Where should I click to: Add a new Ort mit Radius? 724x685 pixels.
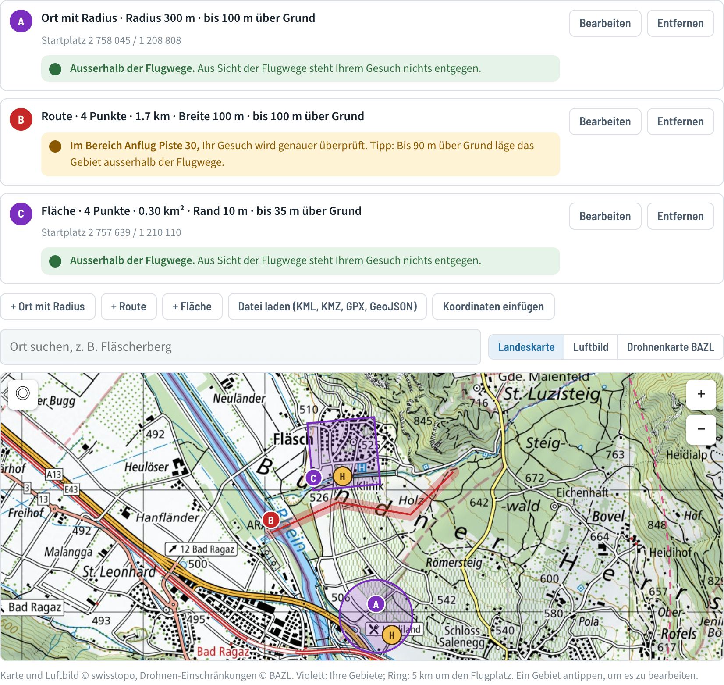point(48,307)
